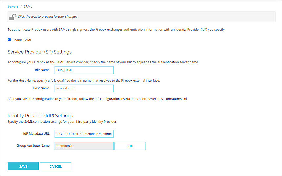Click the SAML breadcrumb item

[28, 6]
